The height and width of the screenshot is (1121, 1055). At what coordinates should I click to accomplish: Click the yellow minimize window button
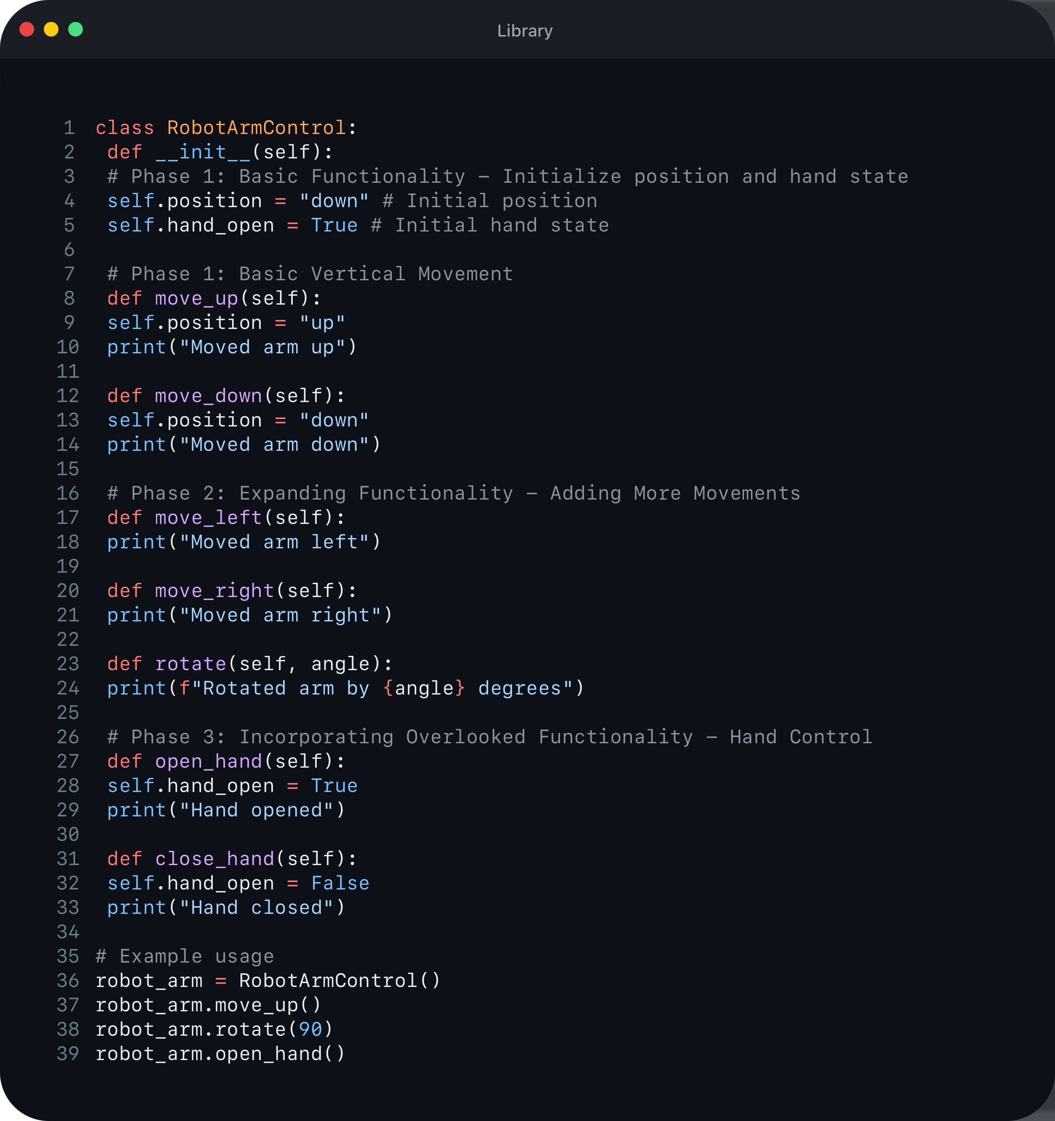point(51,29)
